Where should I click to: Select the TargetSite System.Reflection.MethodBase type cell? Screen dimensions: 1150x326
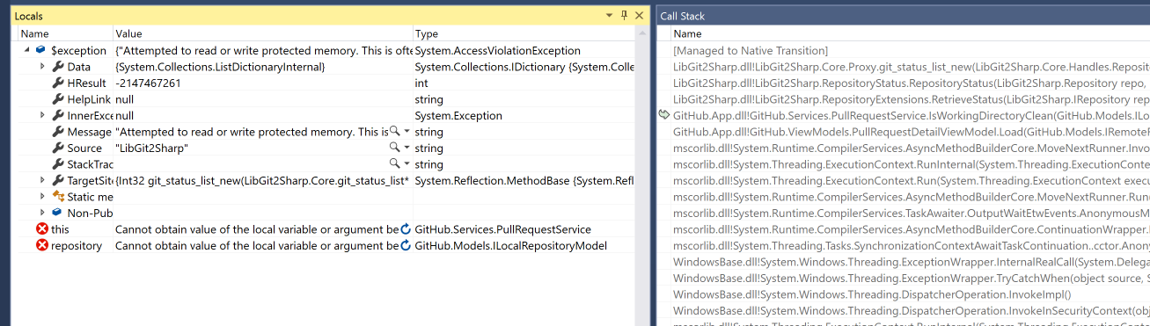(x=524, y=180)
